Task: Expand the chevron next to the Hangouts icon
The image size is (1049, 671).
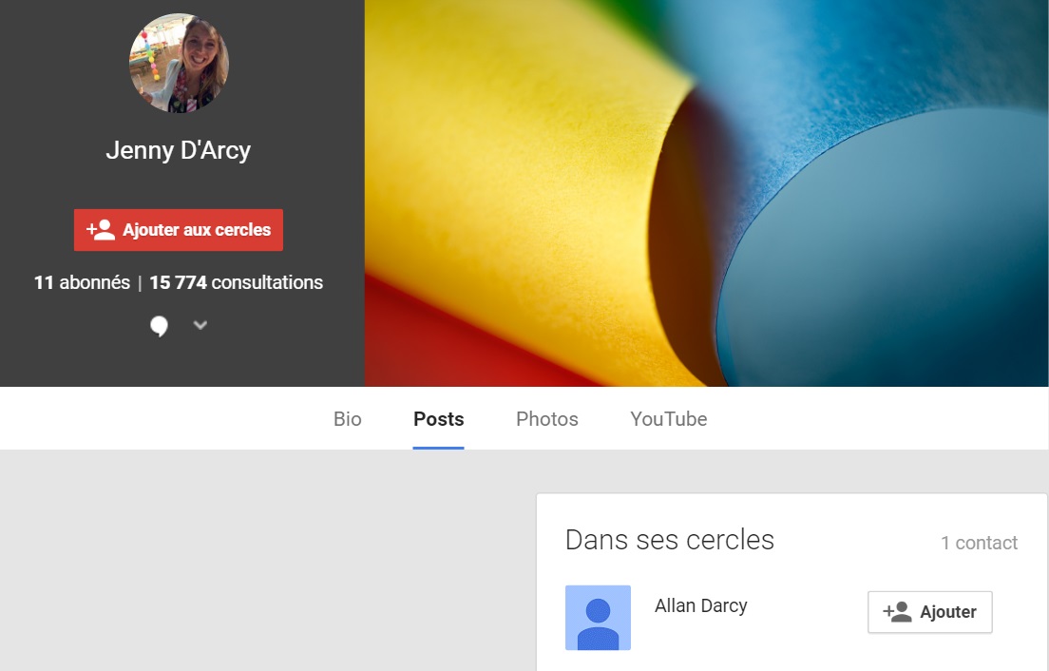Action: pyautogui.click(x=200, y=325)
